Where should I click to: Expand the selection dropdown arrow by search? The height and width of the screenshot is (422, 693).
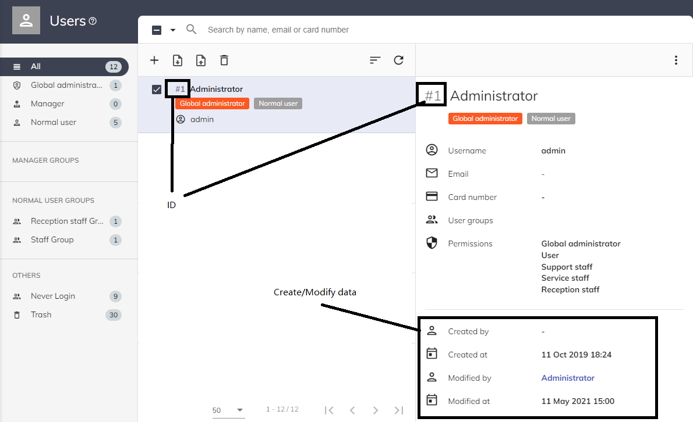click(x=172, y=30)
